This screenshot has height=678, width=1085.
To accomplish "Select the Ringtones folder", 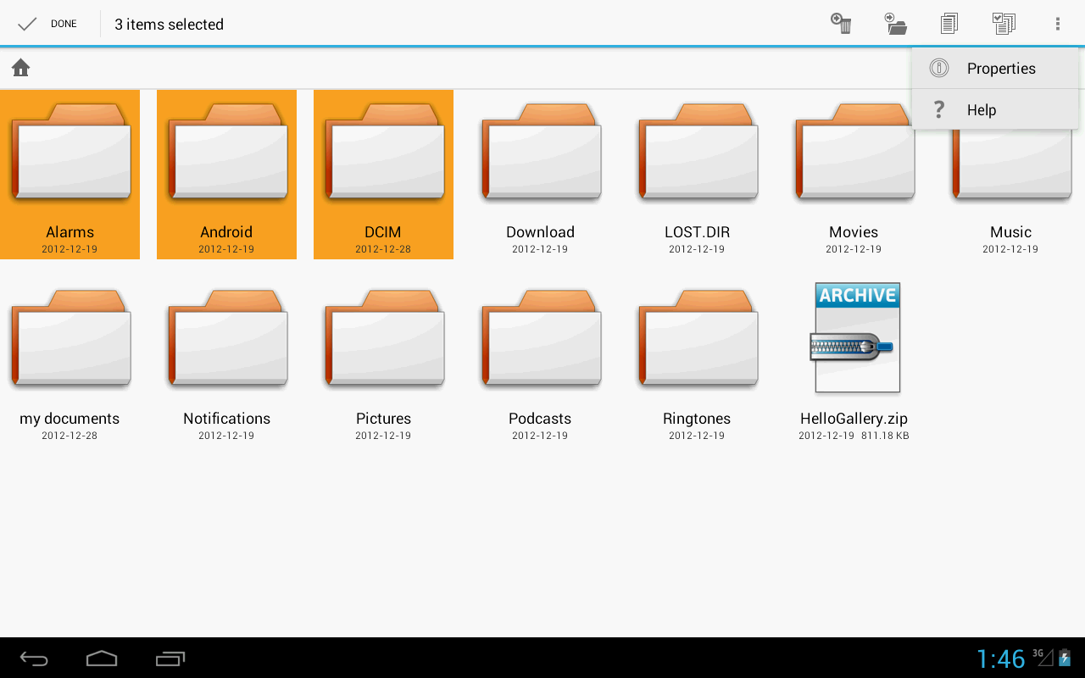I will point(697,361).
